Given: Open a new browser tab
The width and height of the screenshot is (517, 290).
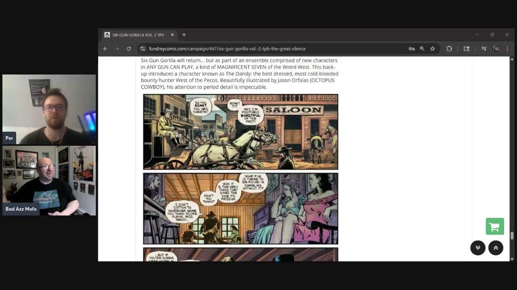Looking at the screenshot, I should point(184,35).
